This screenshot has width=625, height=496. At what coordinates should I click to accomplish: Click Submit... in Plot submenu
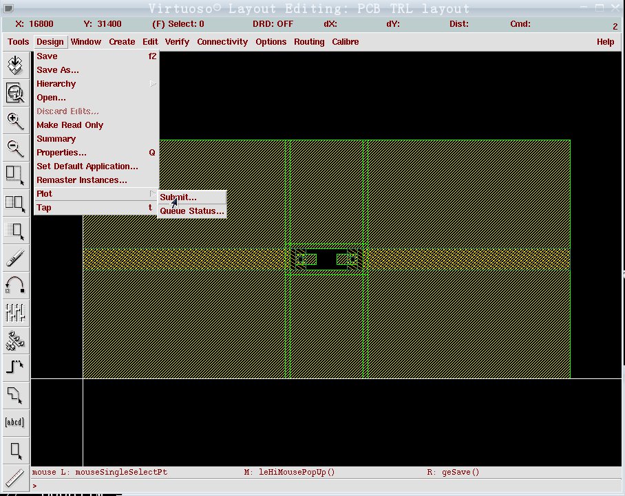[192, 197]
